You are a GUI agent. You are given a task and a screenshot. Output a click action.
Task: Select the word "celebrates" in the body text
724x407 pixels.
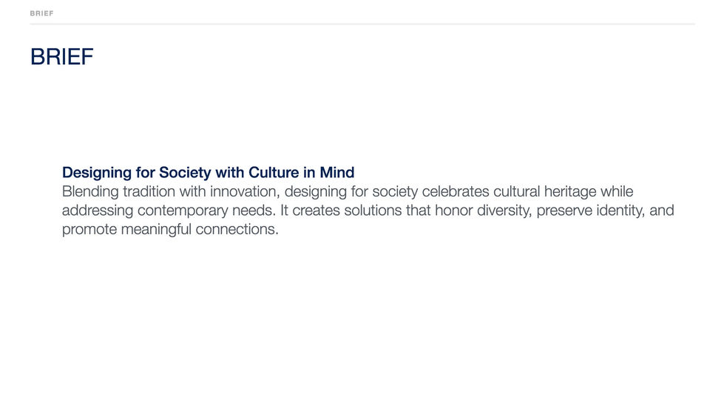[x=456, y=192]
